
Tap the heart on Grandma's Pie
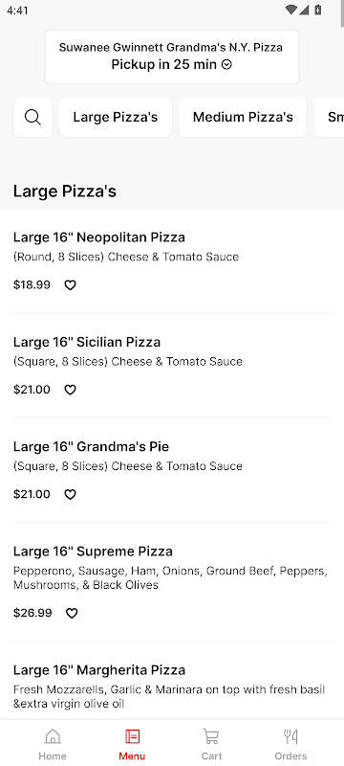click(x=70, y=494)
